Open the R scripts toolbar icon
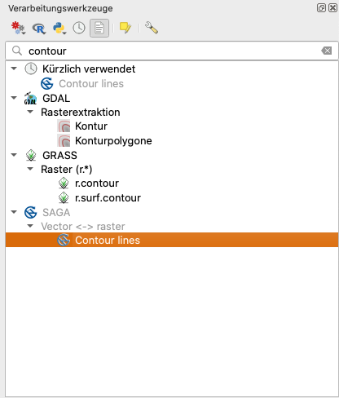This screenshot has height=398, width=339. click(x=39, y=29)
